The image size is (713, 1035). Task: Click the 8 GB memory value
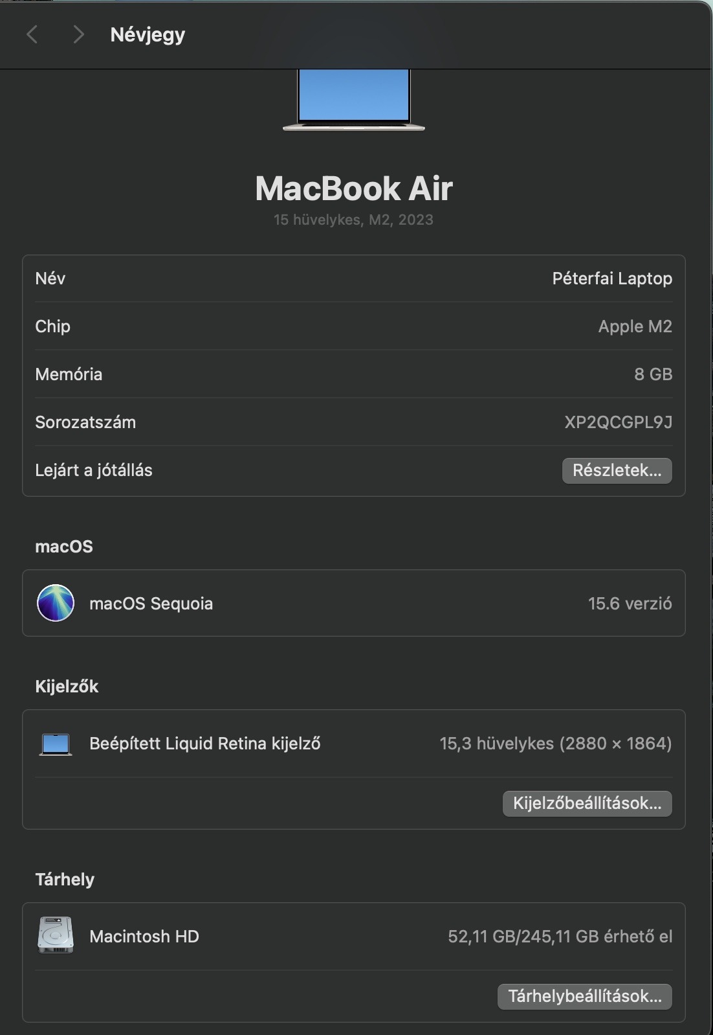tap(653, 374)
